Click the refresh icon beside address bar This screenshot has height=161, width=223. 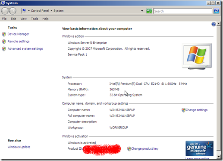(x=149, y=11)
